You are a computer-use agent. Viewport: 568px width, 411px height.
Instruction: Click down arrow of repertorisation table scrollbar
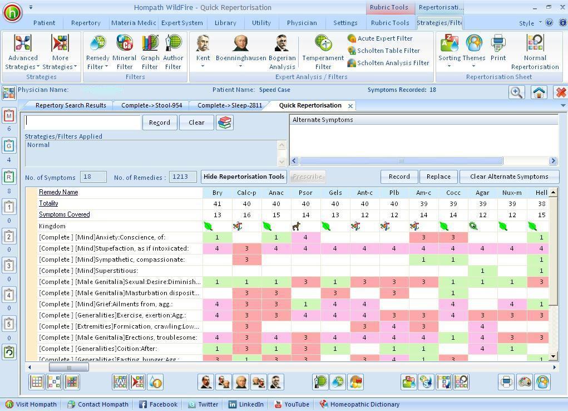click(553, 356)
